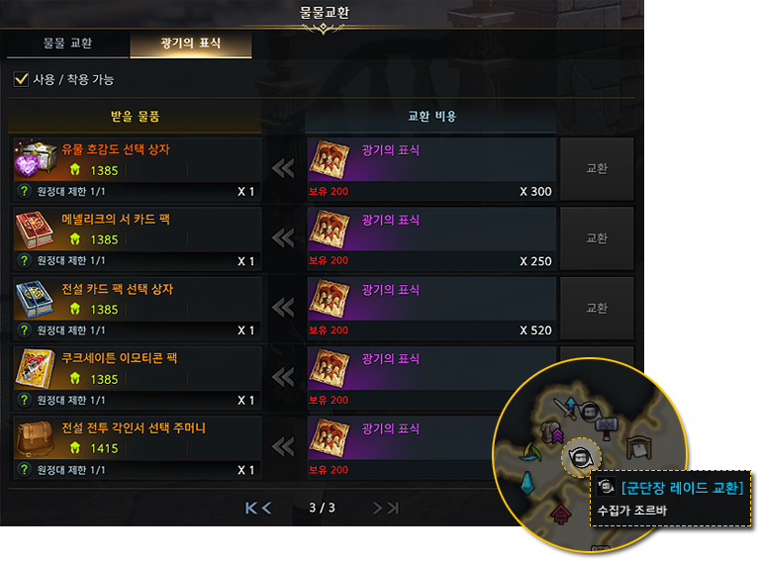Click the blue crystal icon on the minimap
The height and width of the screenshot is (561, 759).
527,483
